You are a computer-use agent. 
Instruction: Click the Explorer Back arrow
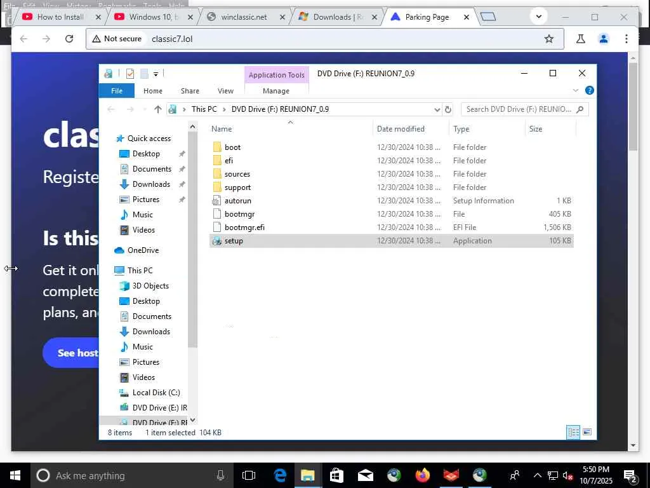click(x=110, y=109)
